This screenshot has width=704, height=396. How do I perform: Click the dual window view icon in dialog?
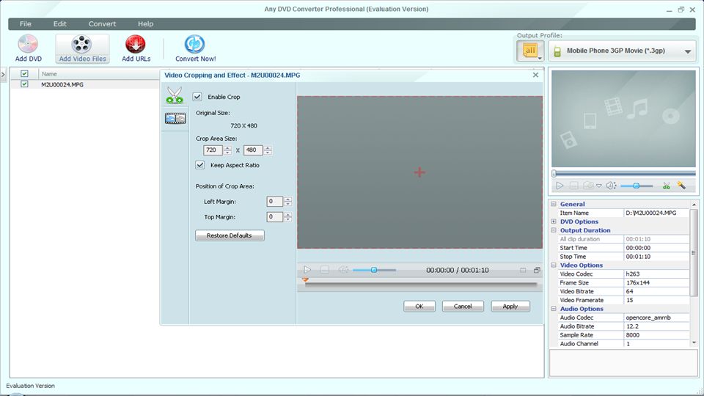537,271
